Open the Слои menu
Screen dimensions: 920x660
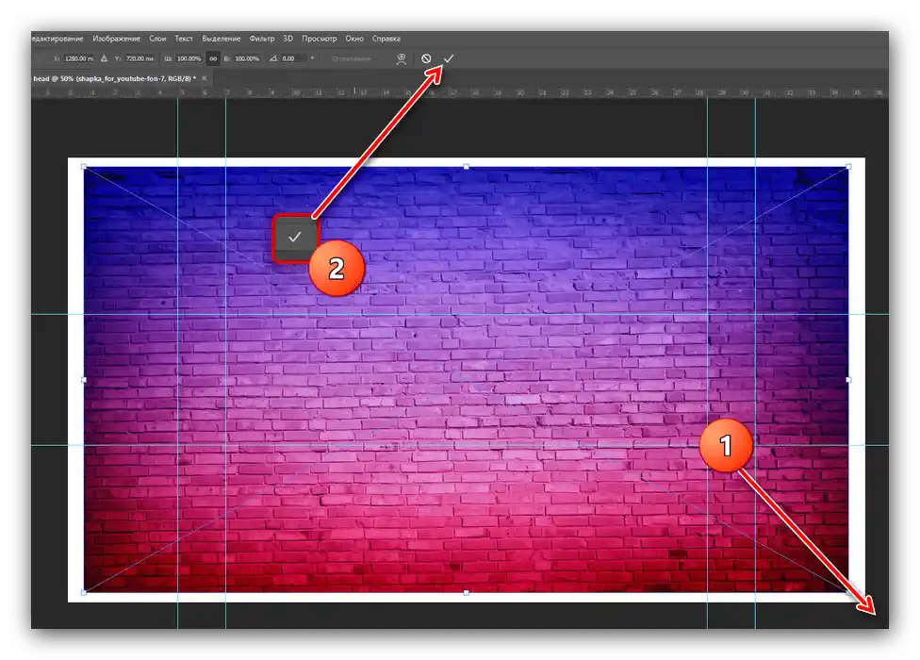click(x=157, y=39)
